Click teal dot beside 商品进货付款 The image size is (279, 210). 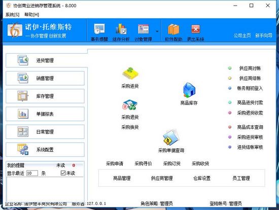coord(230,102)
